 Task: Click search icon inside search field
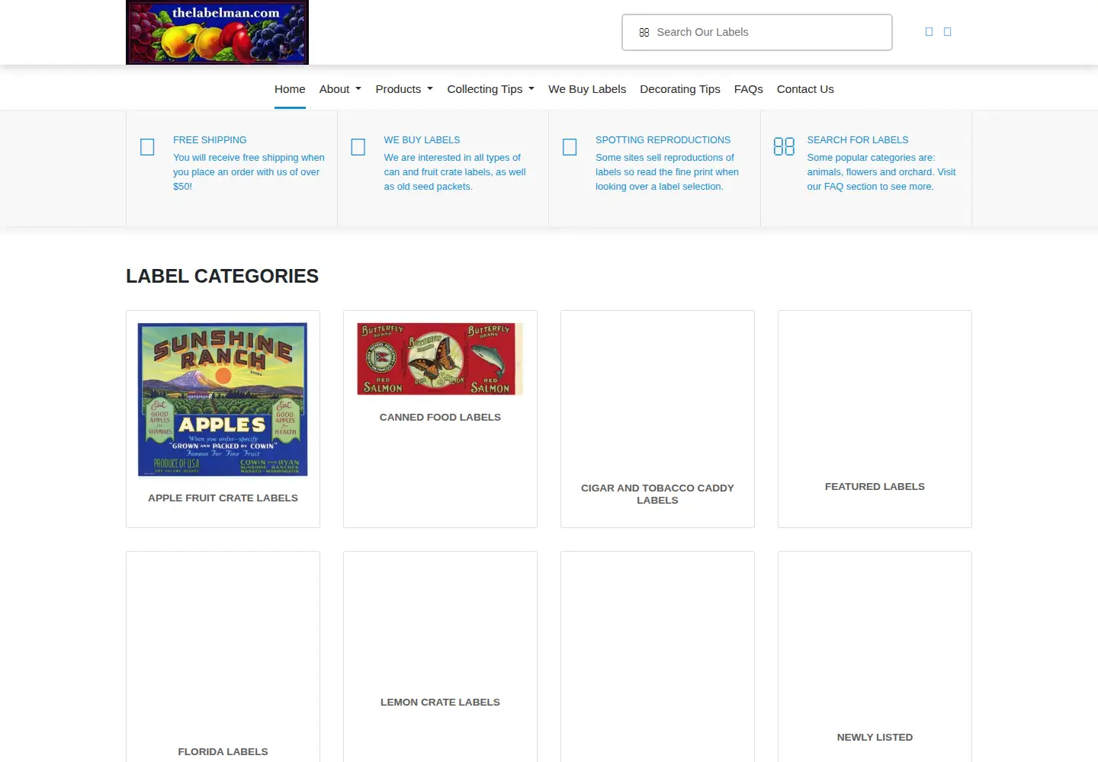[644, 33]
